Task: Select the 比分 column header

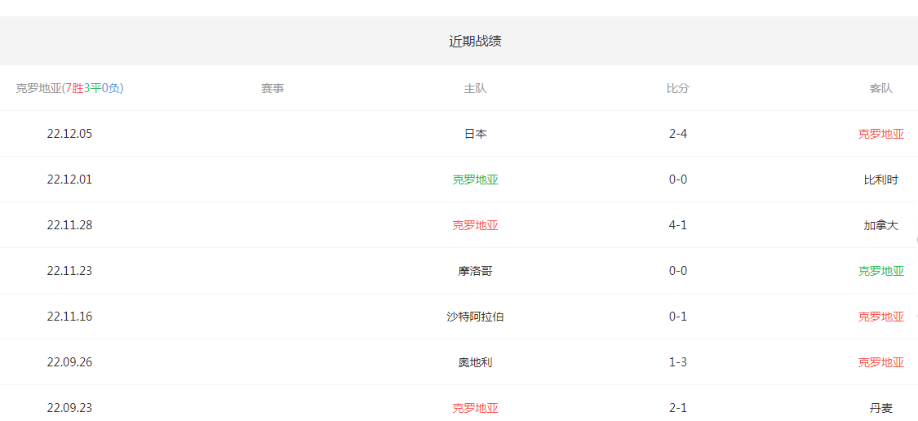Action: point(677,88)
